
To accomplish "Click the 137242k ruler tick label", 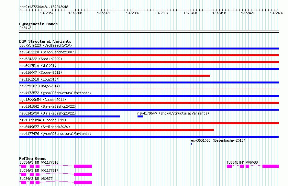I will (248, 13).
